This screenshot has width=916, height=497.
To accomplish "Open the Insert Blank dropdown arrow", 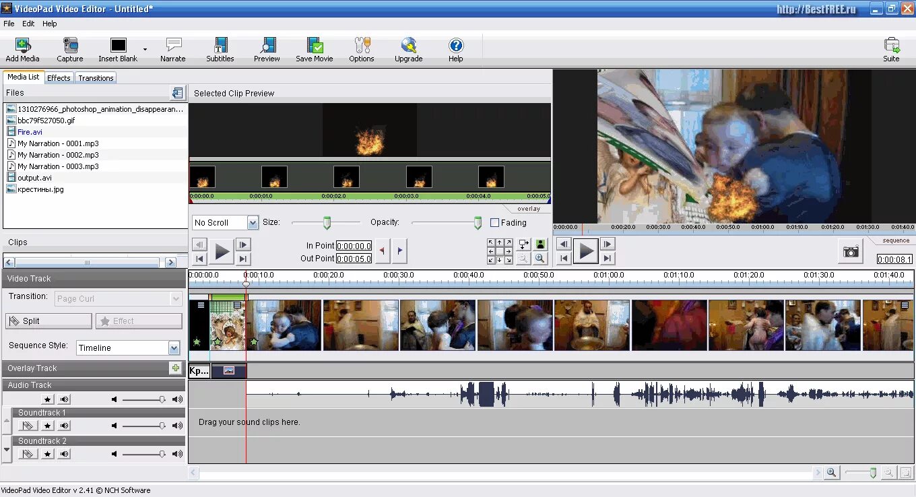I will (x=145, y=49).
